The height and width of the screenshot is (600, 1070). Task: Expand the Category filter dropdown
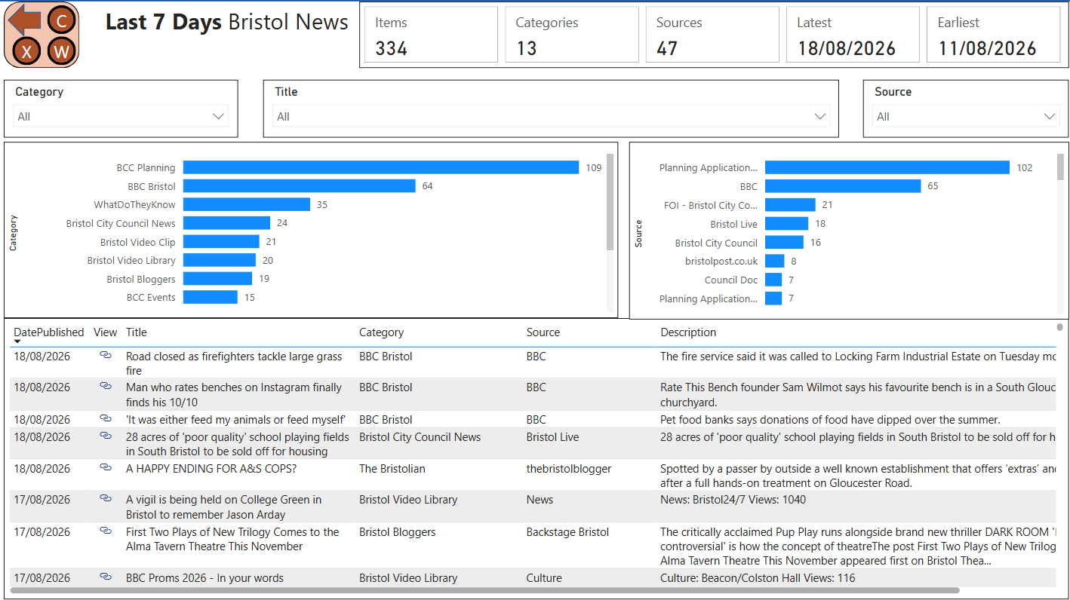tap(121, 116)
